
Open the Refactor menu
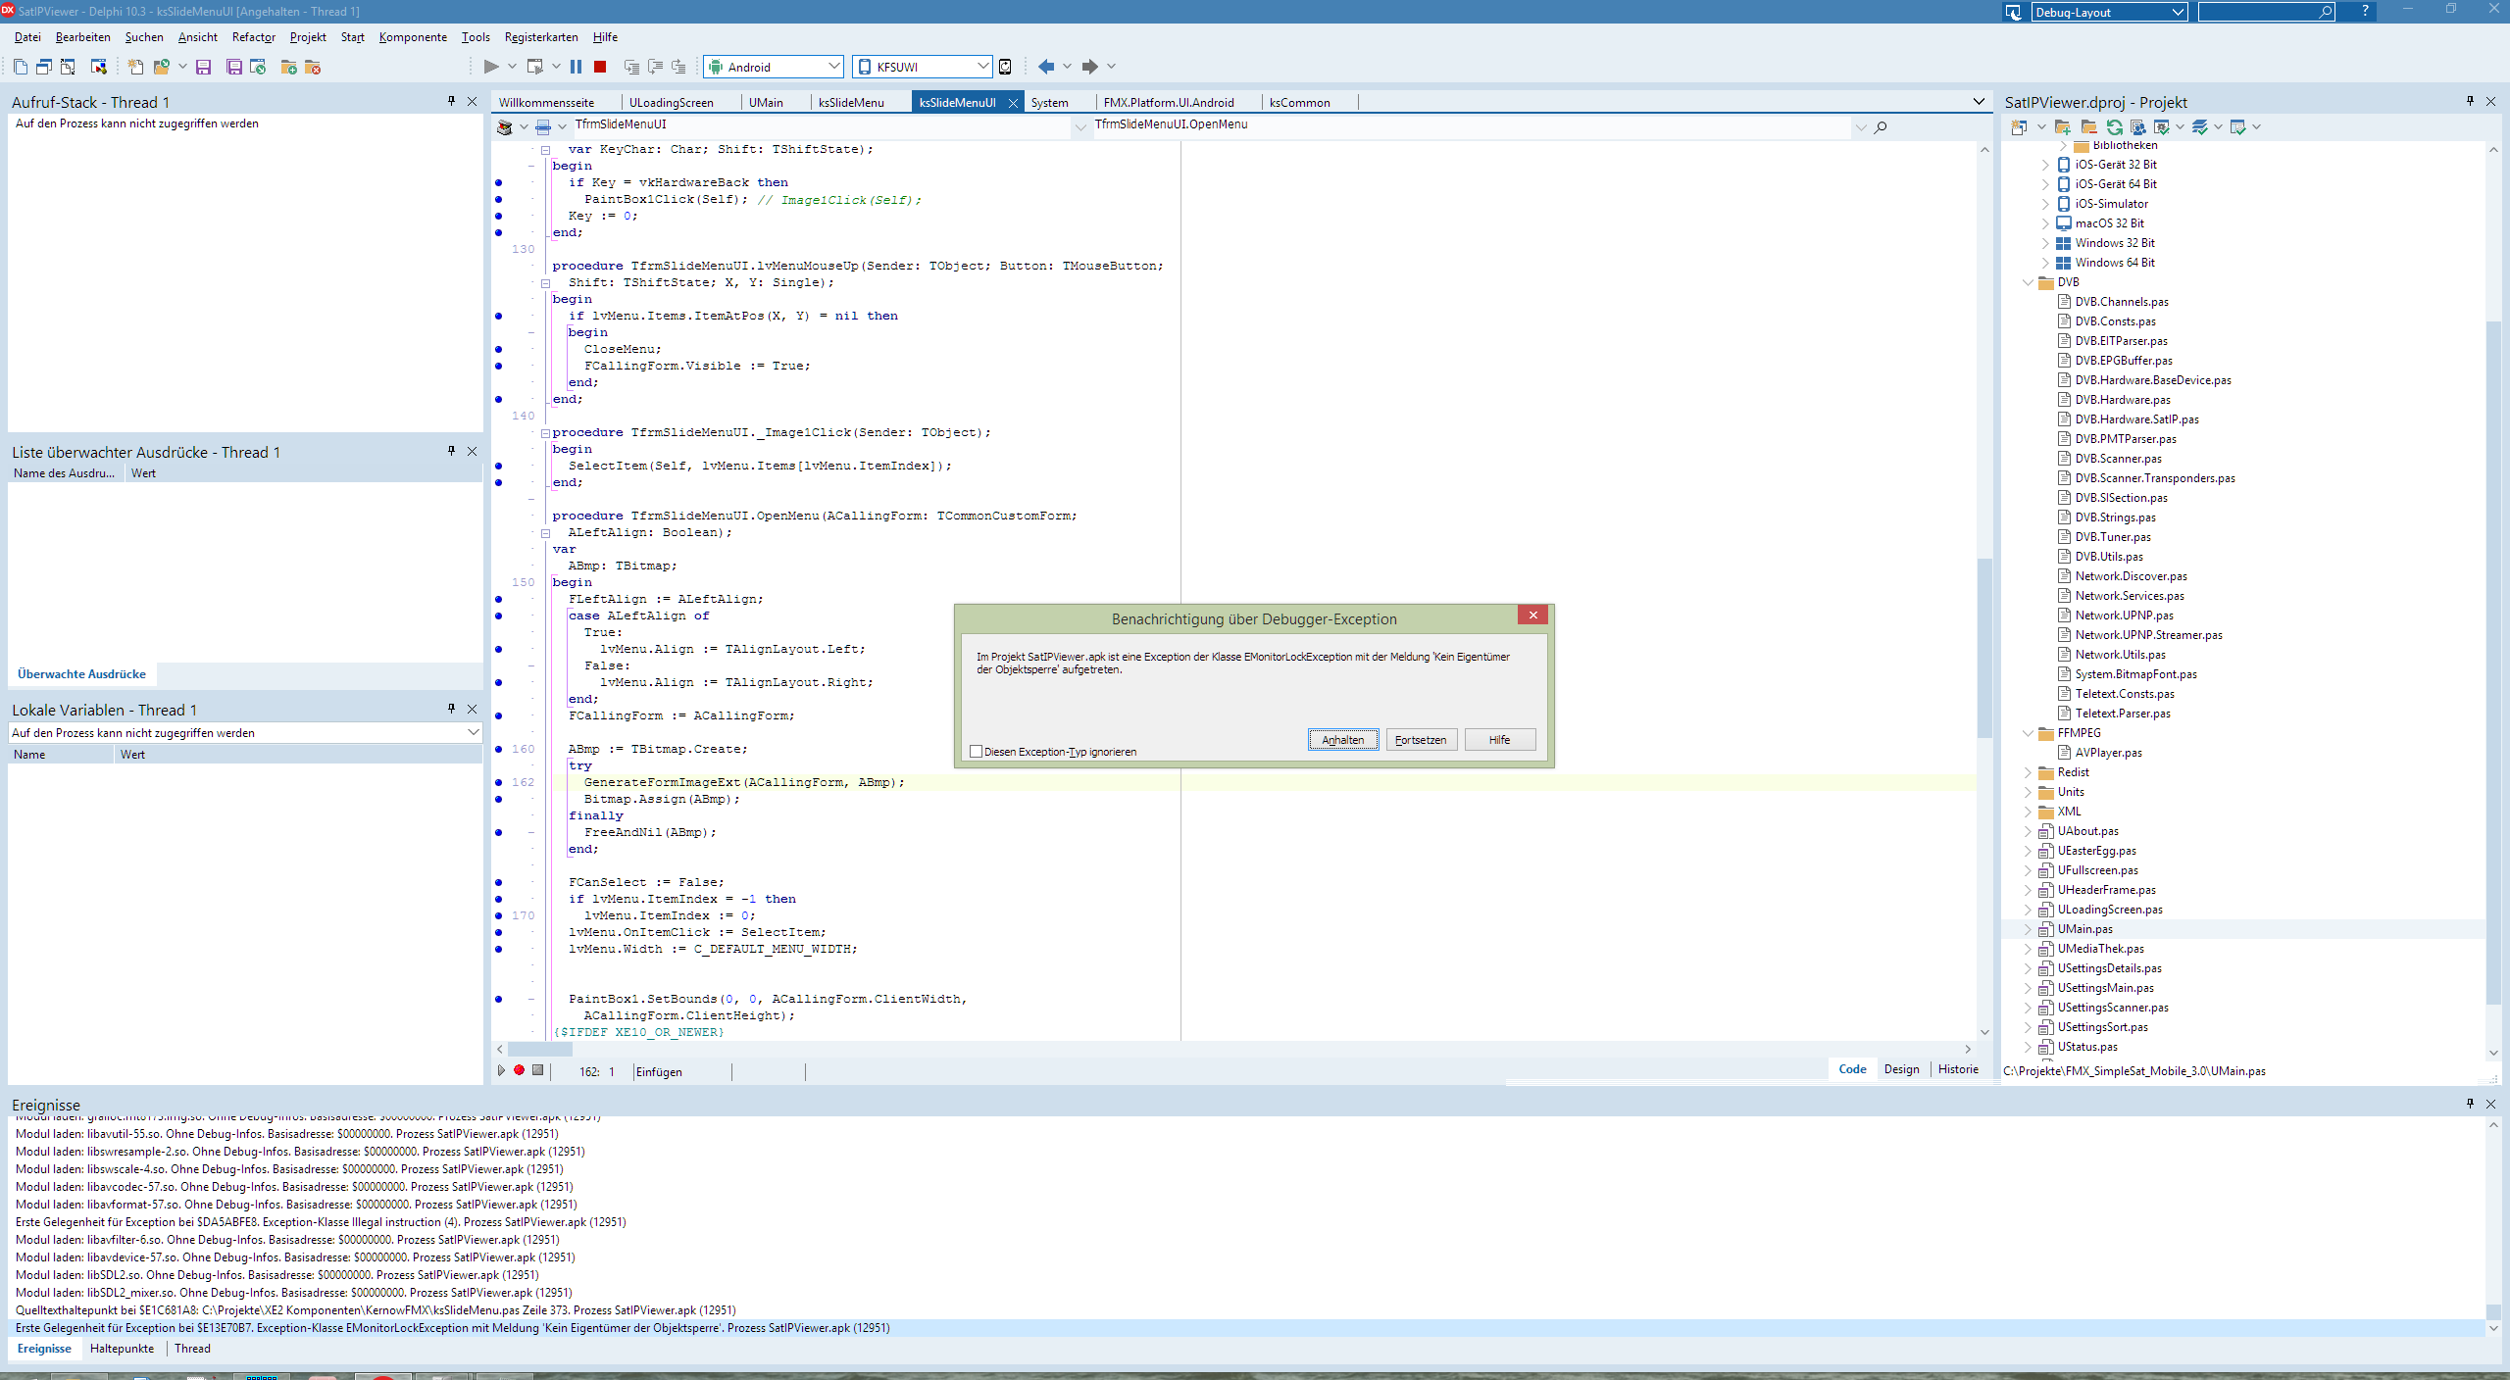pos(254,37)
